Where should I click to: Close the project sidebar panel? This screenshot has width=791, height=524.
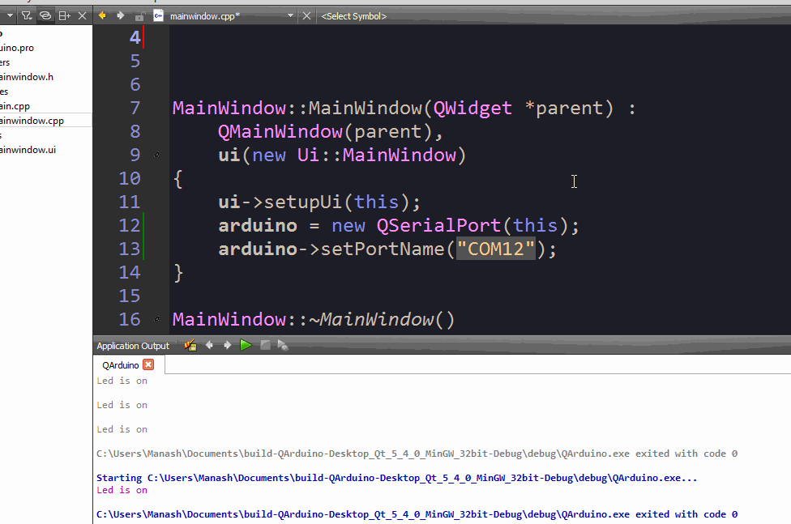tap(82, 15)
